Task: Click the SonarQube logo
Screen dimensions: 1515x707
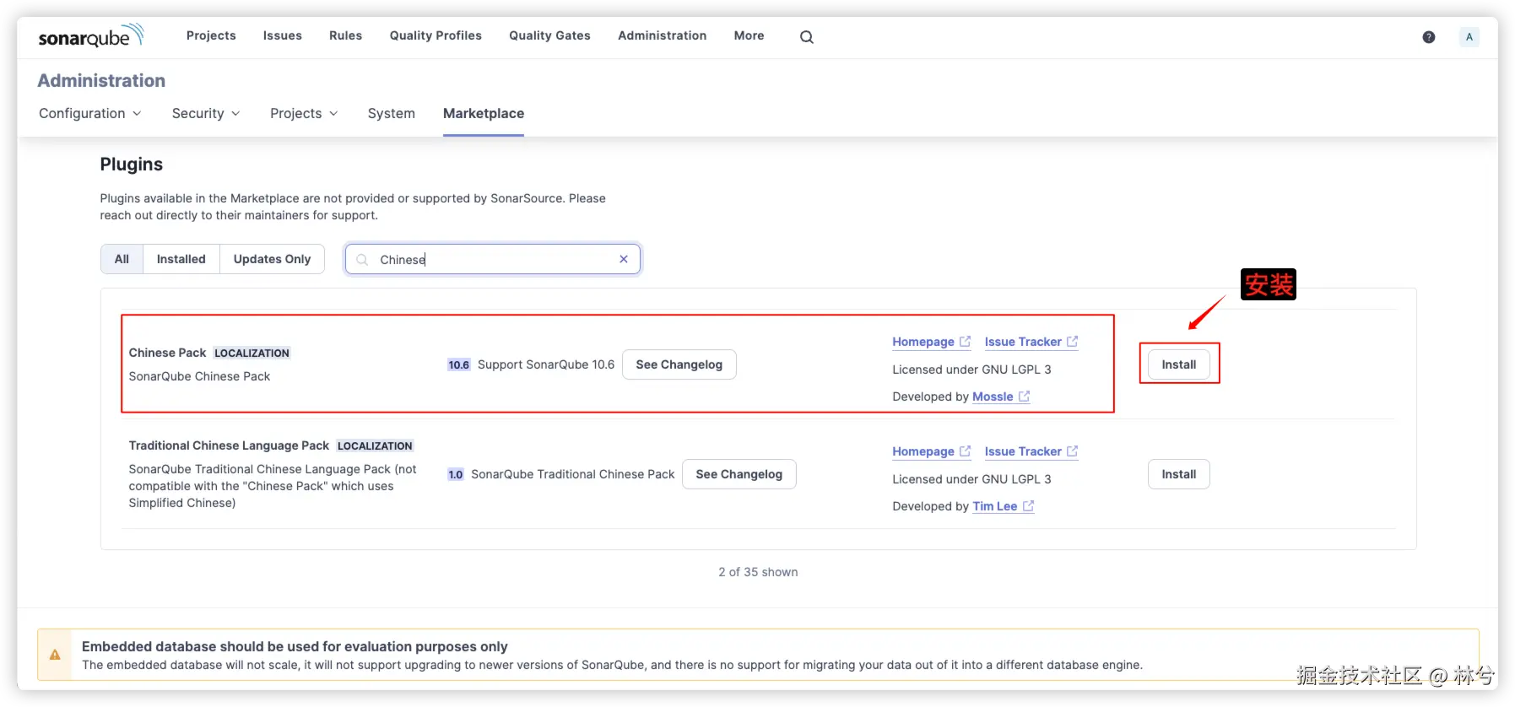Action: (91, 36)
